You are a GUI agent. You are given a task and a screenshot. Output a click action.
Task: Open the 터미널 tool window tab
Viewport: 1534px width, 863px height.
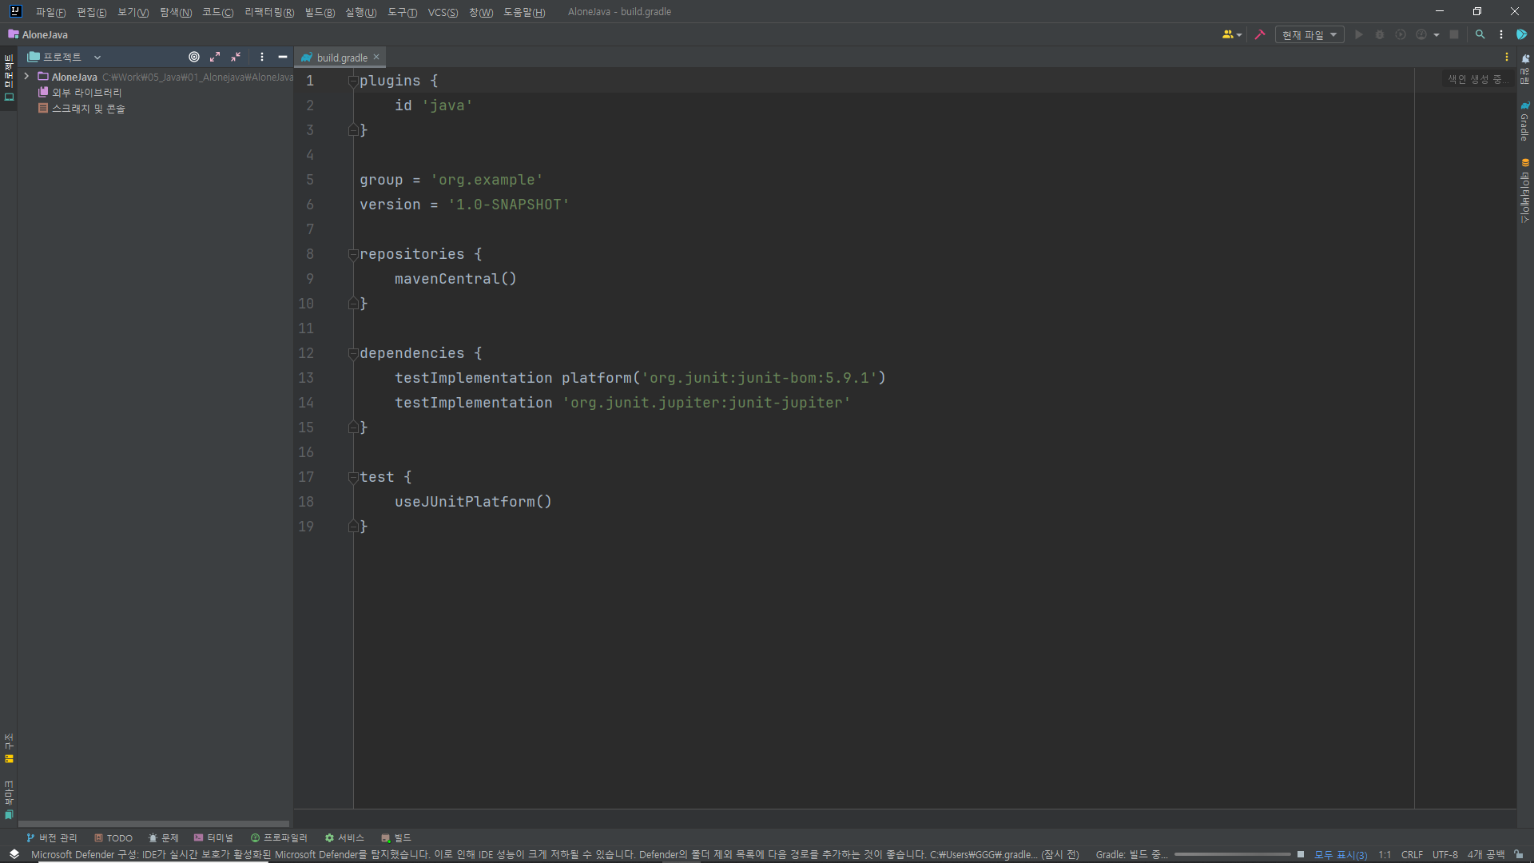[213, 837]
